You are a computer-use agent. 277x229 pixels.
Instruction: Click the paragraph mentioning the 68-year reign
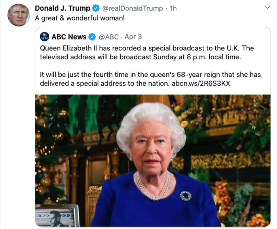[x=150, y=79]
